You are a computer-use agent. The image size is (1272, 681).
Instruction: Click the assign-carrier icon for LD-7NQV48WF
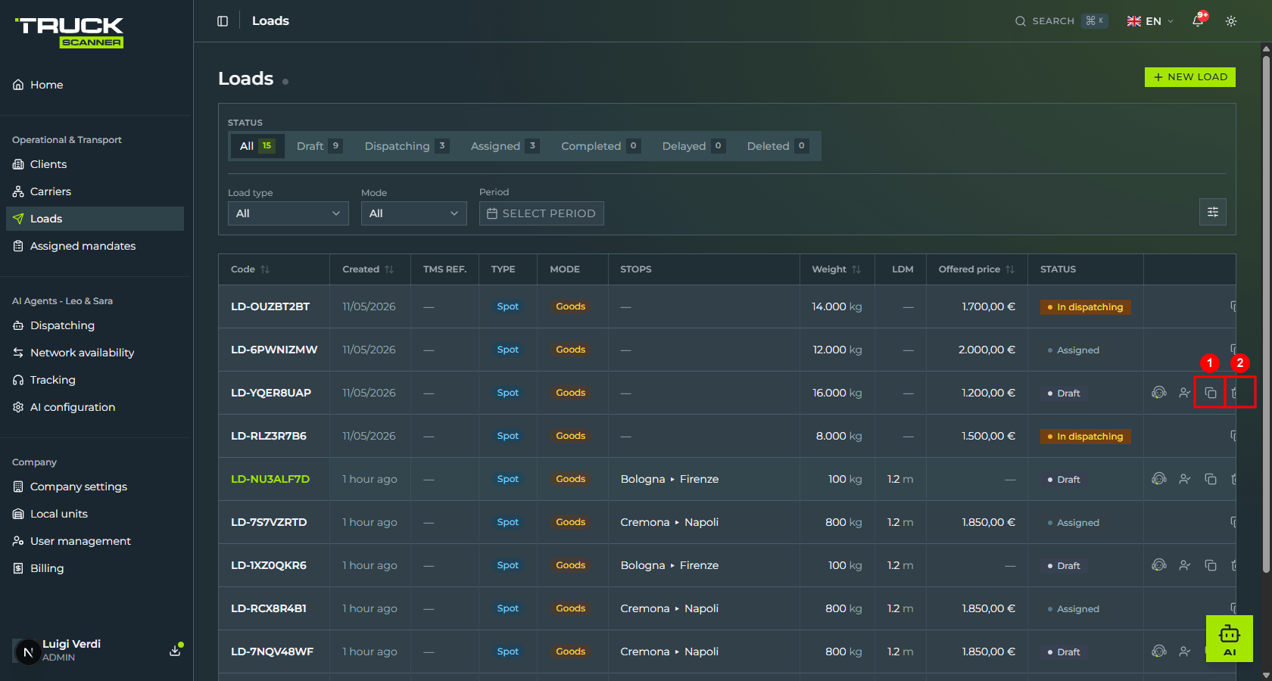click(x=1185, y=651)
